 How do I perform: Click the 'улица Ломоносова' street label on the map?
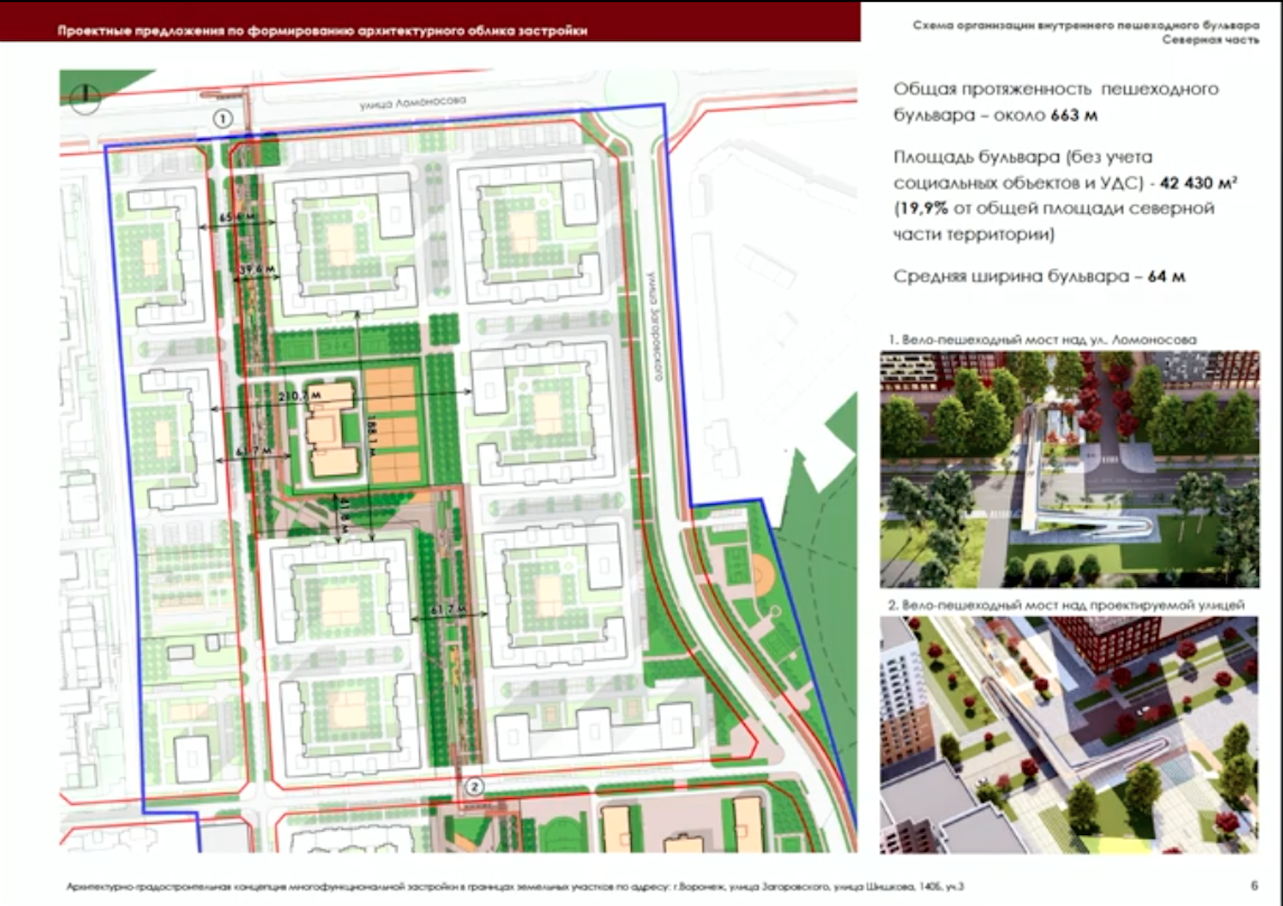(413, 102)
